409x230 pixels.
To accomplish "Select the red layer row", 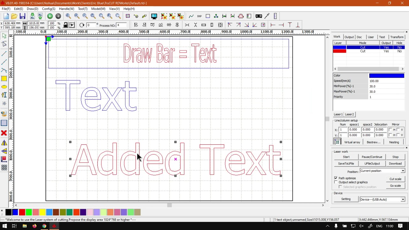I will [369, 51].
